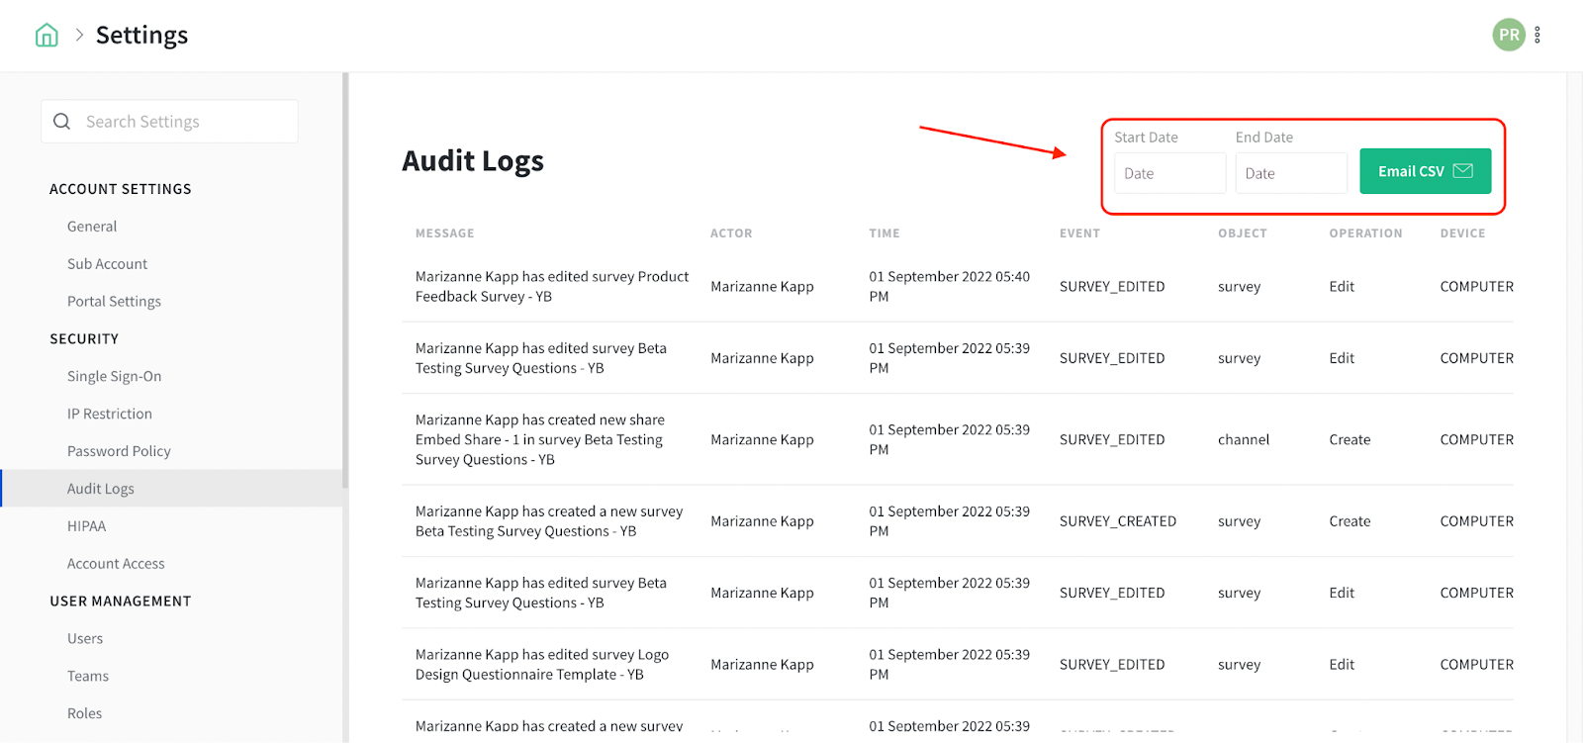Focus the Search Settings field
Screen dimensions: 1583x743
coord(169,122)
